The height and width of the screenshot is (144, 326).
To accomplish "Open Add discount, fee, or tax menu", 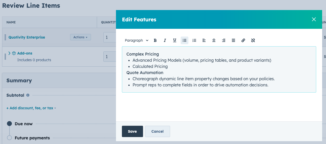I will [31, 108].
